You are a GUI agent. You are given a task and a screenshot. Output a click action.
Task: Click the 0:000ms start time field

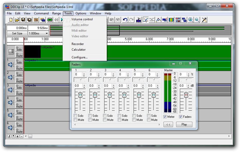17,28
